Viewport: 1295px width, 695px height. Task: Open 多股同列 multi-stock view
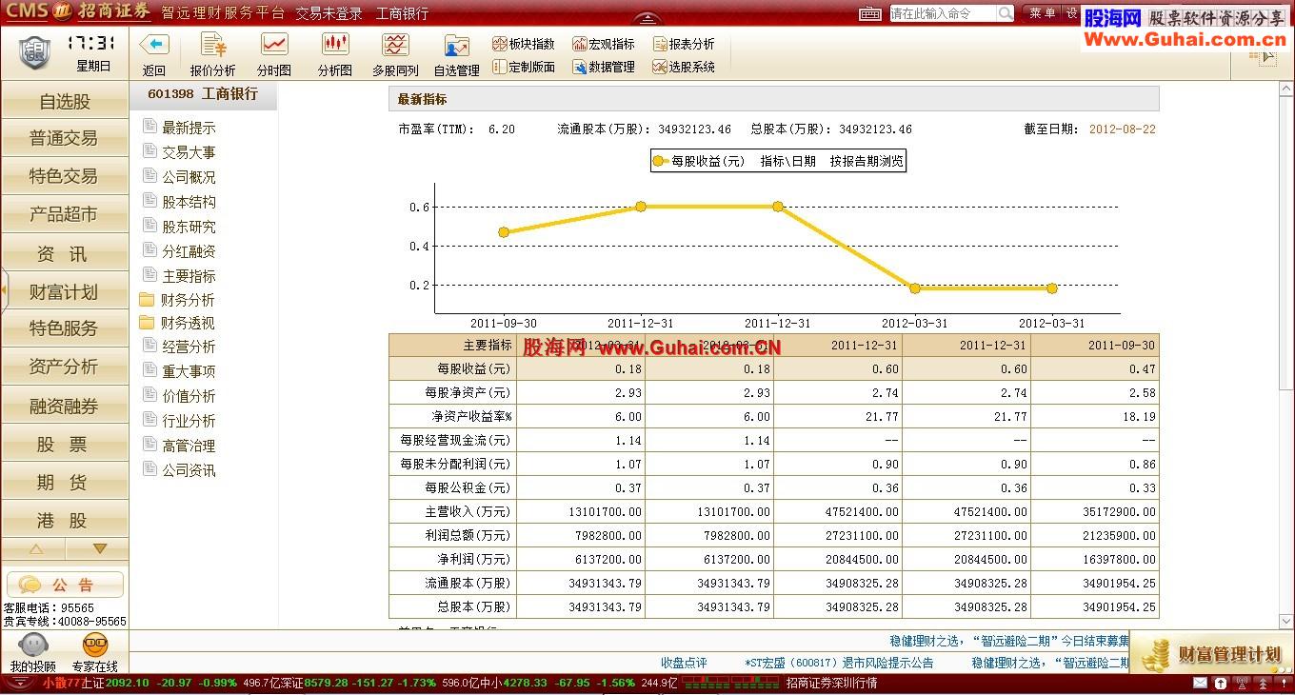(395, 54)
